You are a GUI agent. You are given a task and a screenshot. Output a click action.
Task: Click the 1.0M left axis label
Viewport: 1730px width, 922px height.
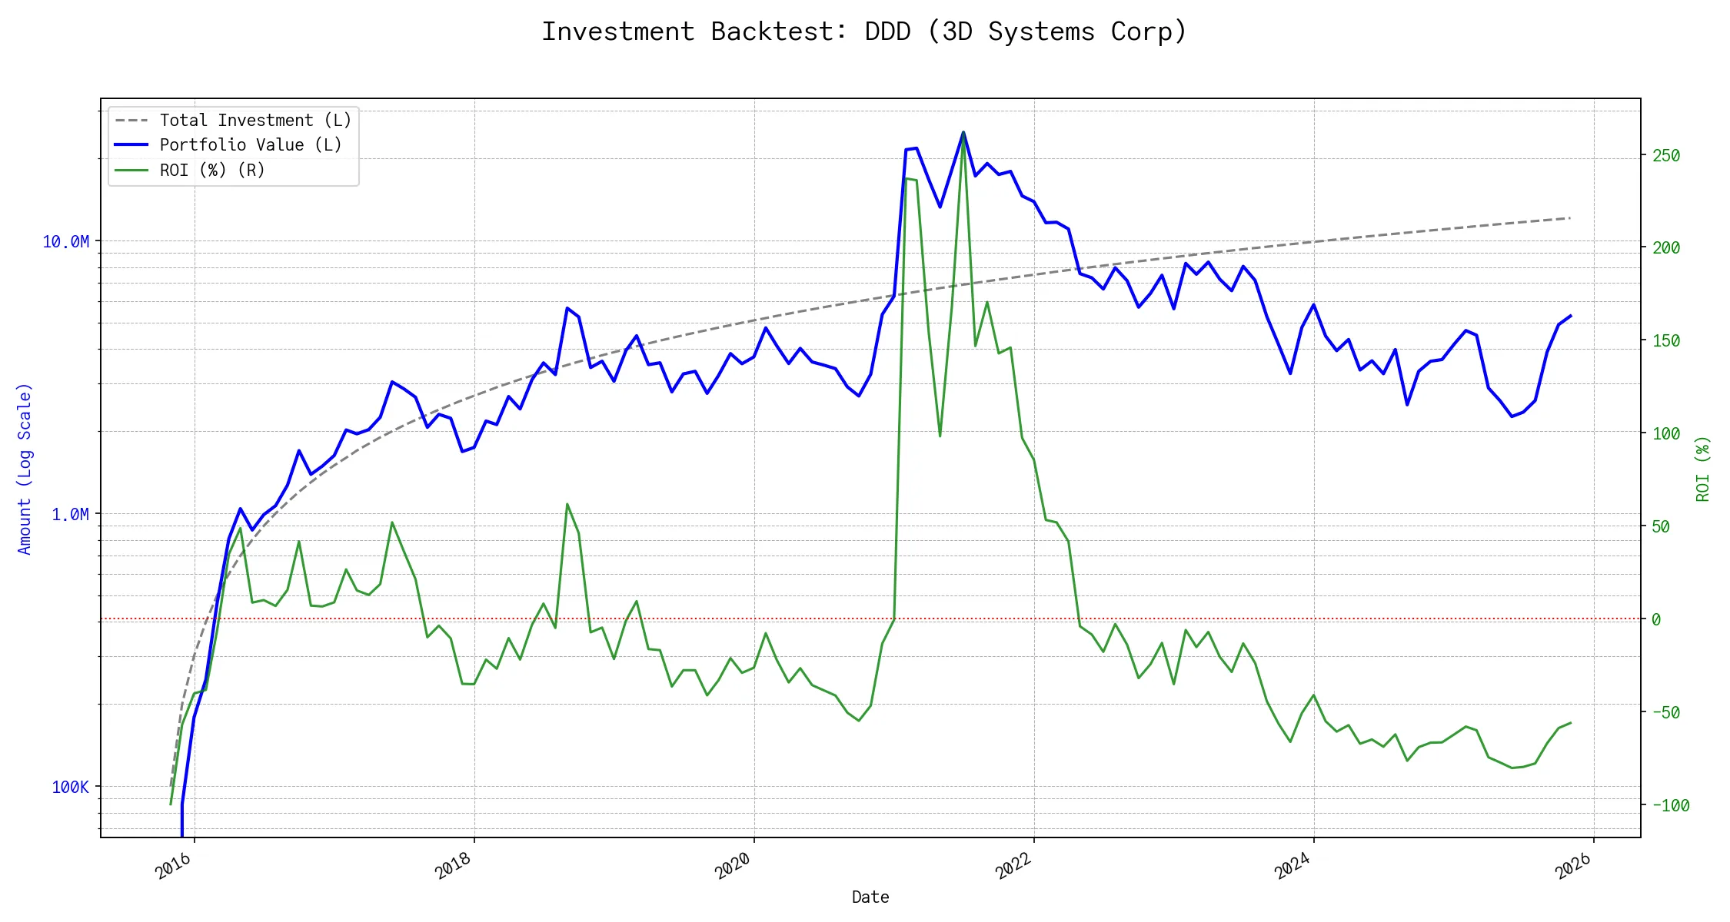coord(70,515)
